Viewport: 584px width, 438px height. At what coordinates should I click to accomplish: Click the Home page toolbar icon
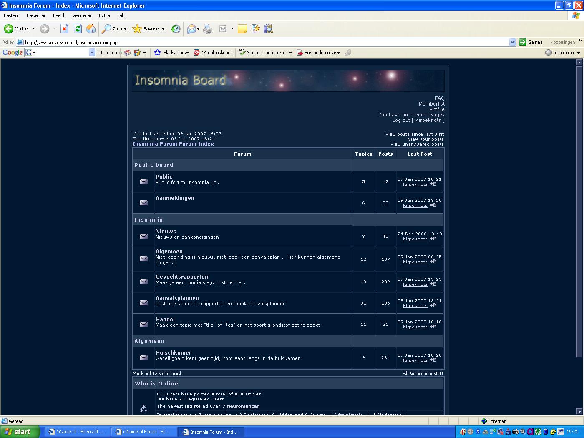click(91, 29)
